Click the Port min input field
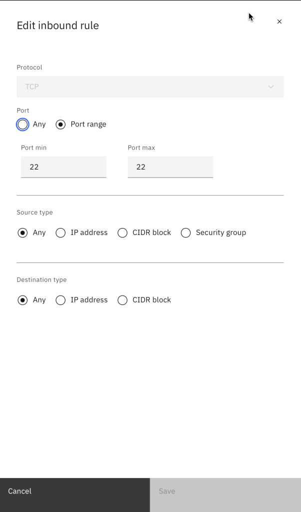 click(63, 167)
